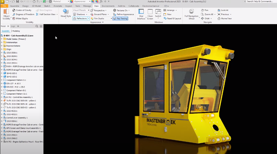Expand the Relationships folder

(2, 42)
